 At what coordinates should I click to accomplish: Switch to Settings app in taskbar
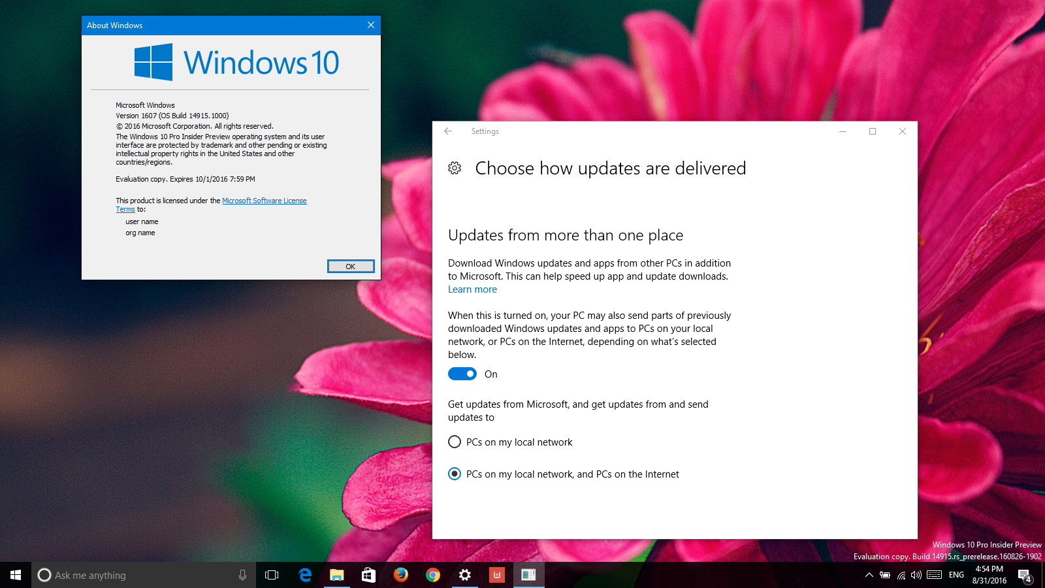(465, 575)
